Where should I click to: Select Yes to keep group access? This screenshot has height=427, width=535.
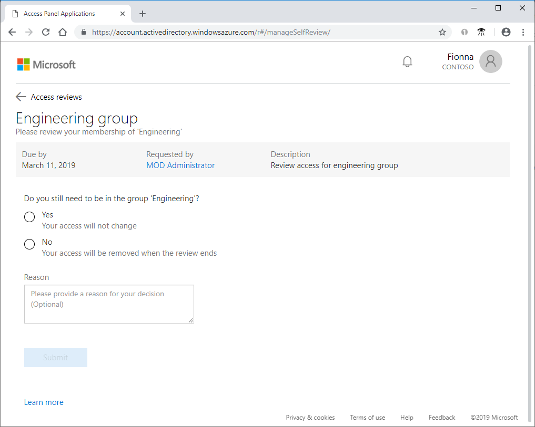point(29,216)
